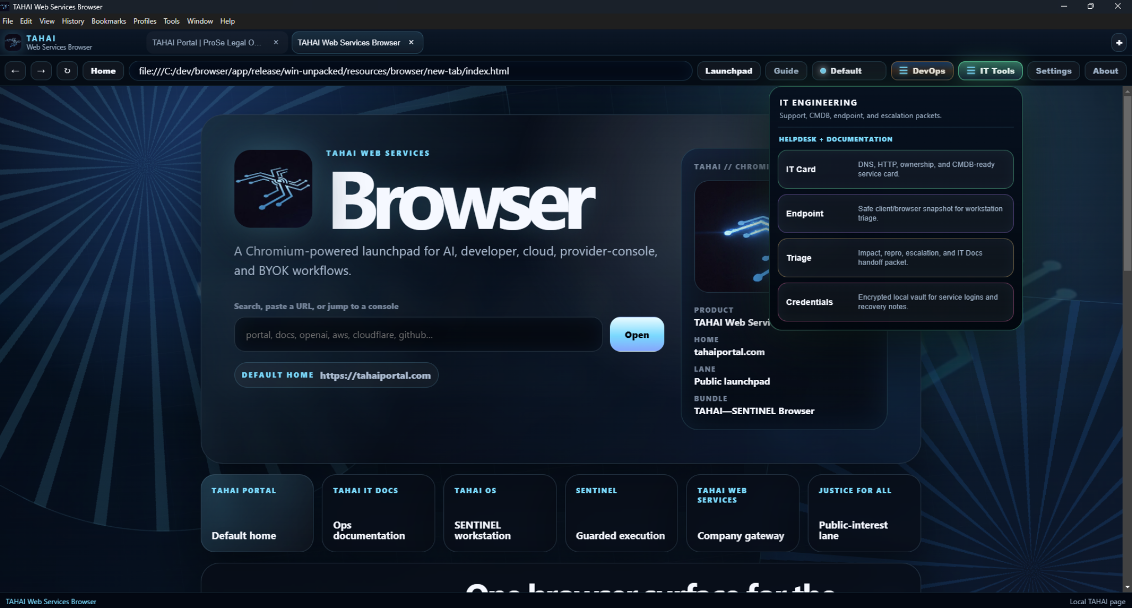Close the TAHAI Portal ProSe Legal tab
The width and height of the screenshot is (1132, 608).
(x=276, y=43)
